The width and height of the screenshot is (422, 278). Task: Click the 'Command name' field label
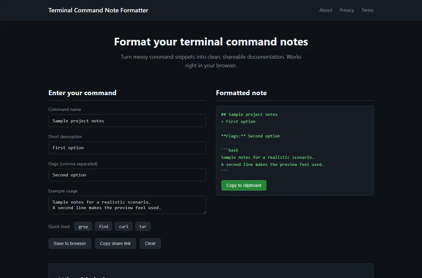pyautogui.click(x=65, y=109)
